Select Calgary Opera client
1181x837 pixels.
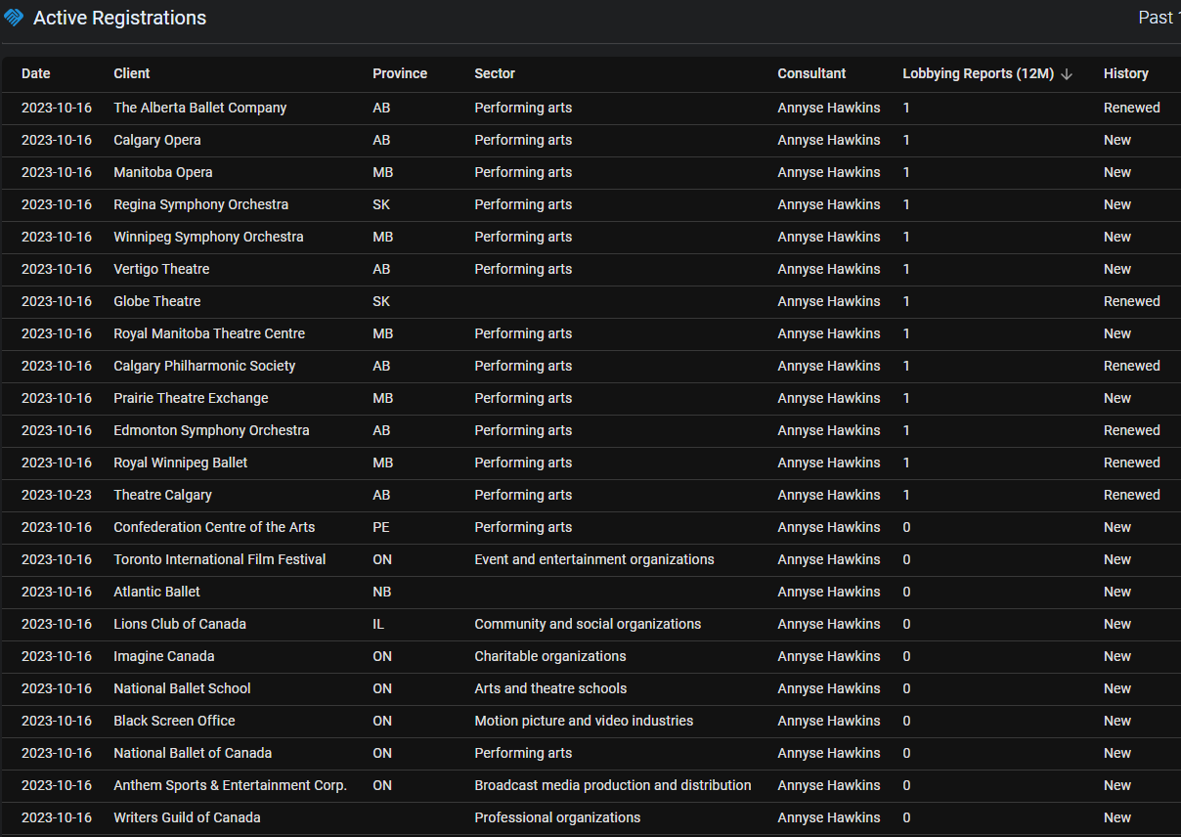pos(157,140)
